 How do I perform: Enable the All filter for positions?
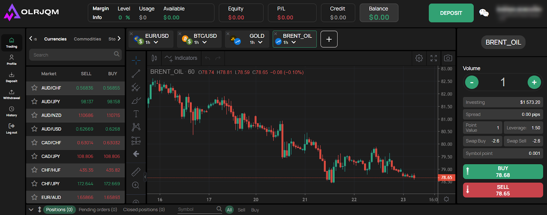point(229,210)
